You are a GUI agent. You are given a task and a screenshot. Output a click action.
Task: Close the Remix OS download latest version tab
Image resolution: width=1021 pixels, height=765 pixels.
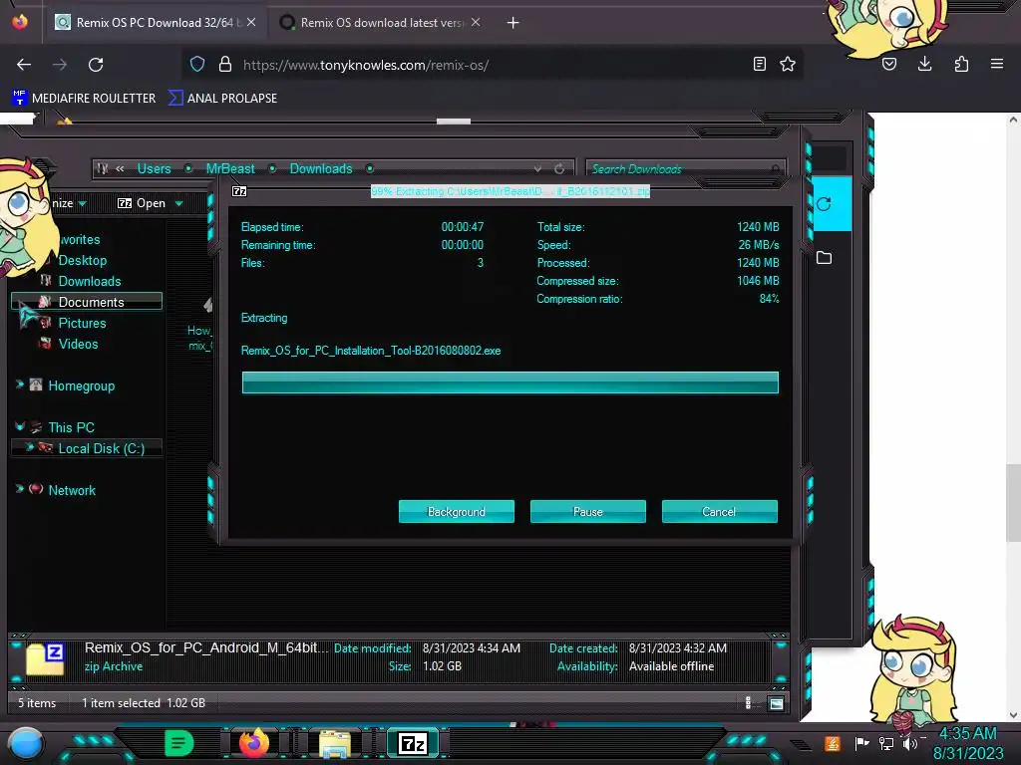[476, 22]
